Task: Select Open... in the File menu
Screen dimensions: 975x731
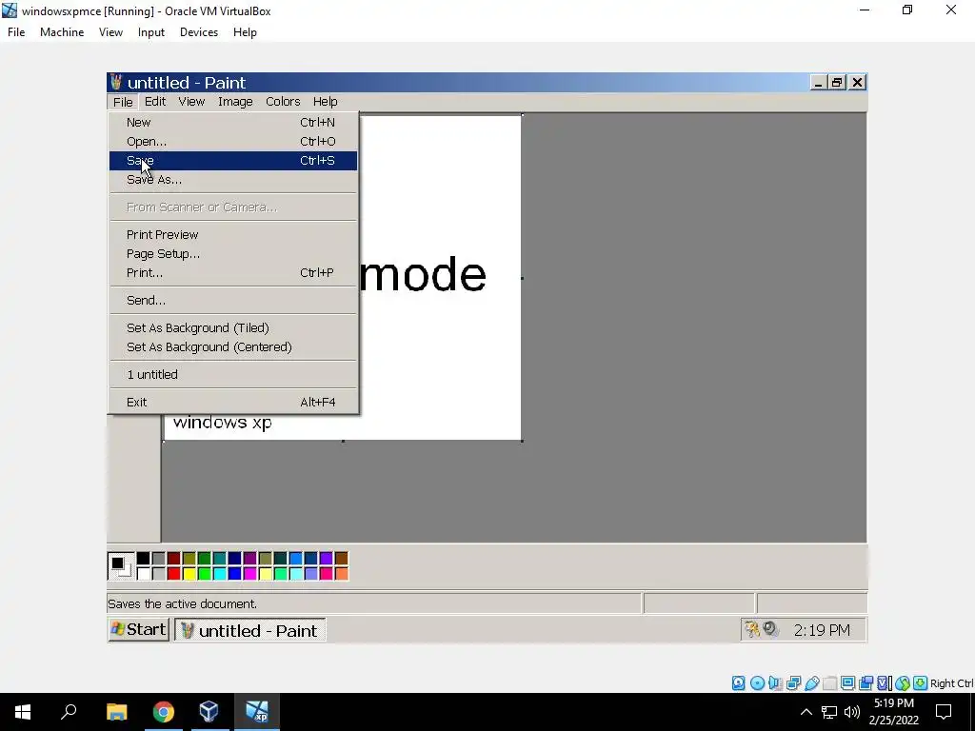Action: click(233, 142)
